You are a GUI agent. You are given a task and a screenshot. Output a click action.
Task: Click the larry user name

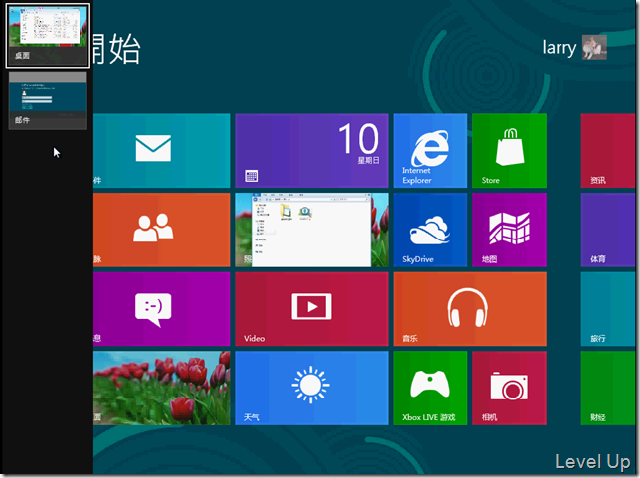click(560, 48)
